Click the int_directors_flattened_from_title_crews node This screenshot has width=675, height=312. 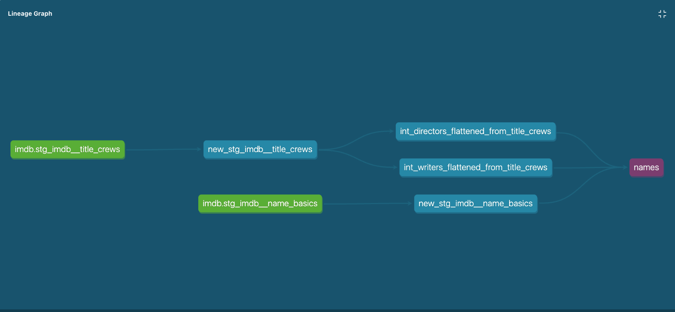[x=476, y=131]
